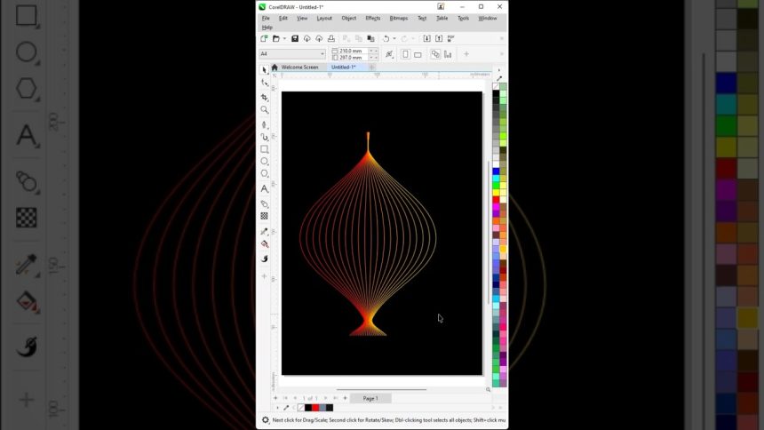Image resolution: width=764 pixels, height=430 pixels.
Task: Select the Ellipse tool
Action: 264,162
